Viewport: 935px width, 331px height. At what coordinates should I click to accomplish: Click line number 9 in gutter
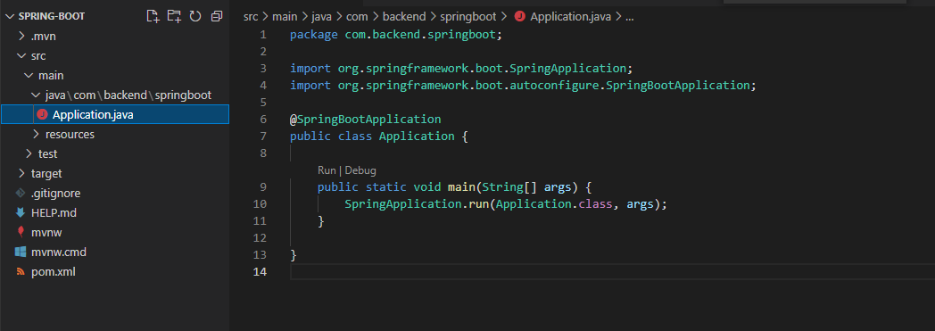[263, 187]
